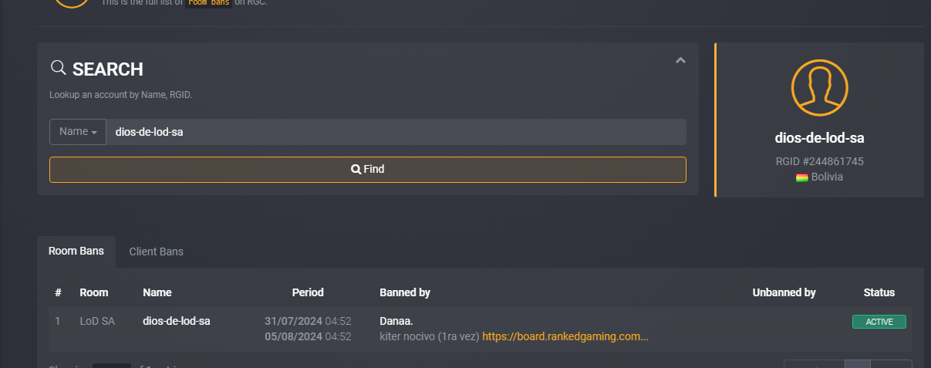The height and width of the screenshot is (368, 931).
Task: Open the Name search-type dropdown
Action: tap(78, 132)
